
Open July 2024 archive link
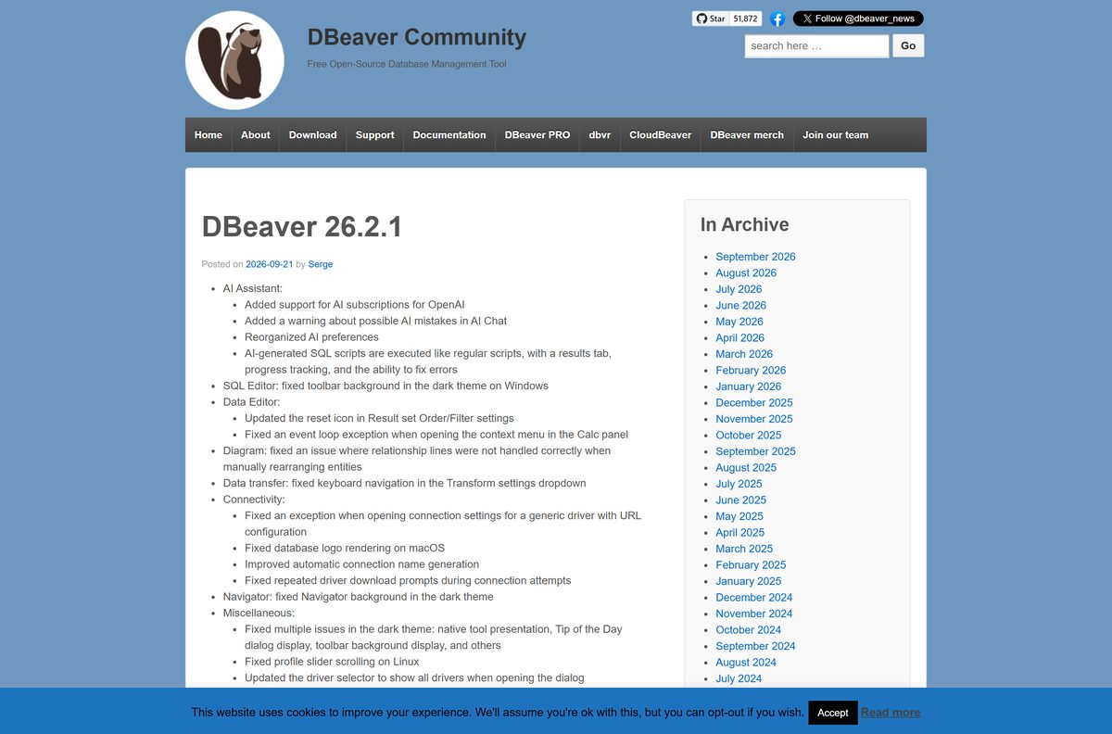pos(739,678)
